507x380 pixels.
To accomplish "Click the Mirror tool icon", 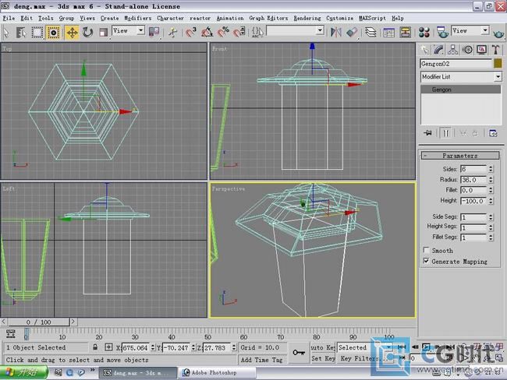I will (x=336, y=32).
